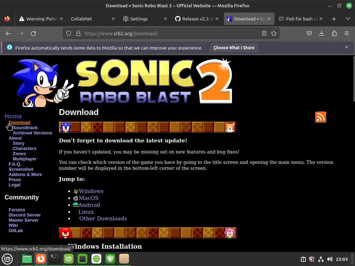
Task: Open the F.A.Q. sidebar link
Action: click(x=15, y=164)
